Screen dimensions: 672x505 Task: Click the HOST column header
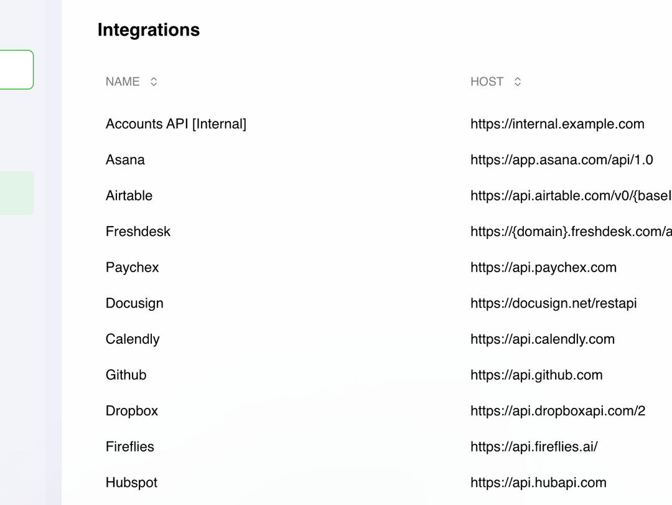(487, 82)
